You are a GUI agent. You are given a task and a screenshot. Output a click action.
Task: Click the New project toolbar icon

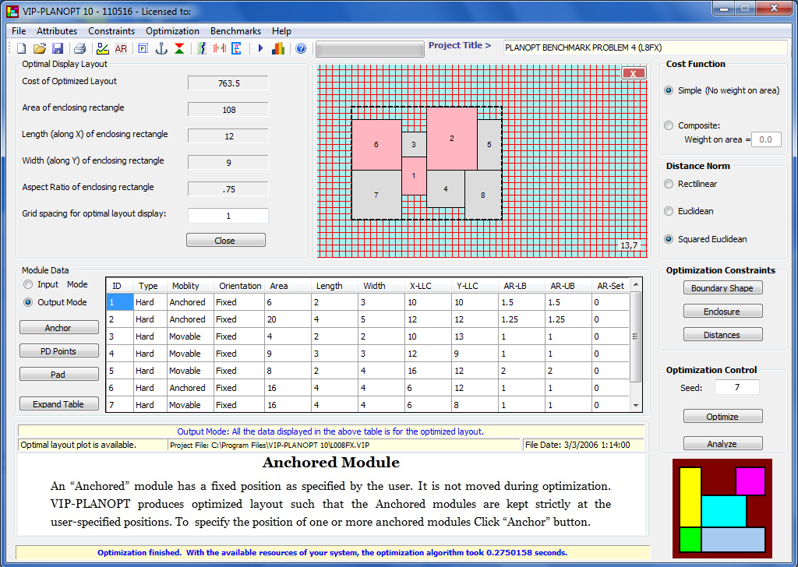[21, 48]
